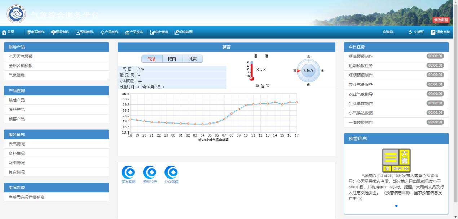Screen dimensions: 458x219
Task: Open the 产品发布 product release menu
Action: click(x=134, y=32)
